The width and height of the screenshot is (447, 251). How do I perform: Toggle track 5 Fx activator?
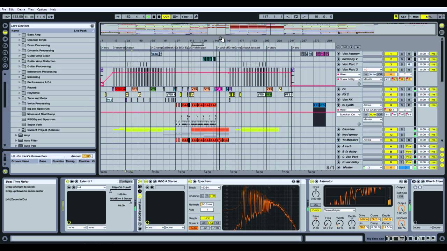pyautogui.click(x=391, y=89)
